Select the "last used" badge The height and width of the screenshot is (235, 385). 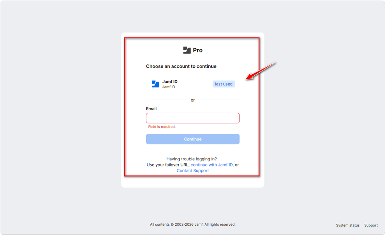224,84
